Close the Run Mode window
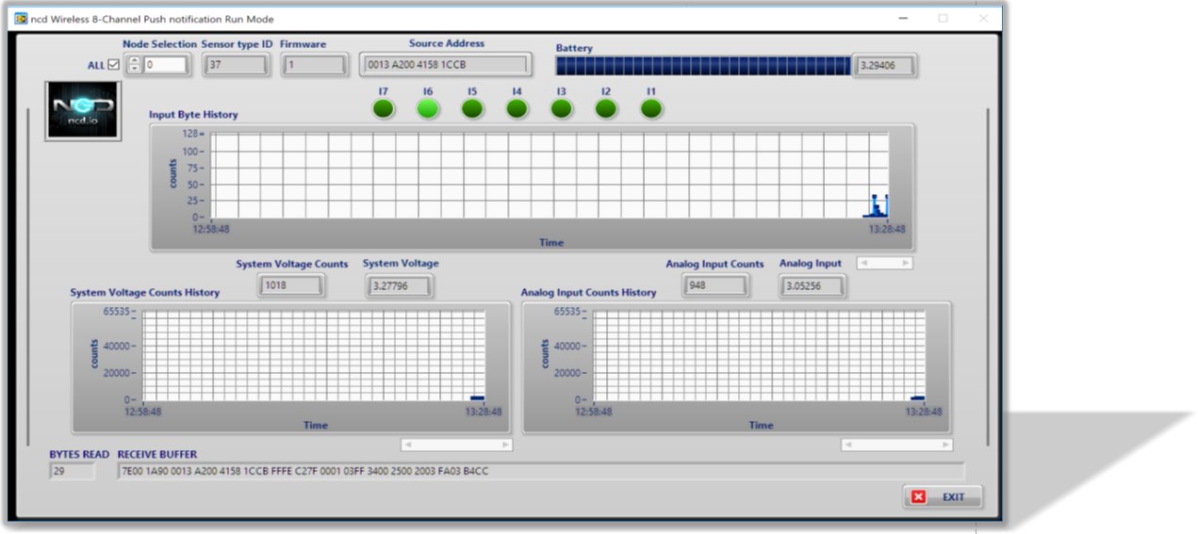 (x=984, y=18)
